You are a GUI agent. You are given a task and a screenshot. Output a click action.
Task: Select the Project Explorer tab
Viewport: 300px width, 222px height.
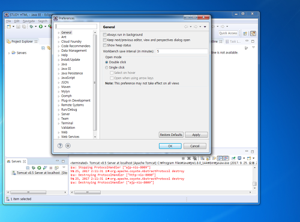22,42
